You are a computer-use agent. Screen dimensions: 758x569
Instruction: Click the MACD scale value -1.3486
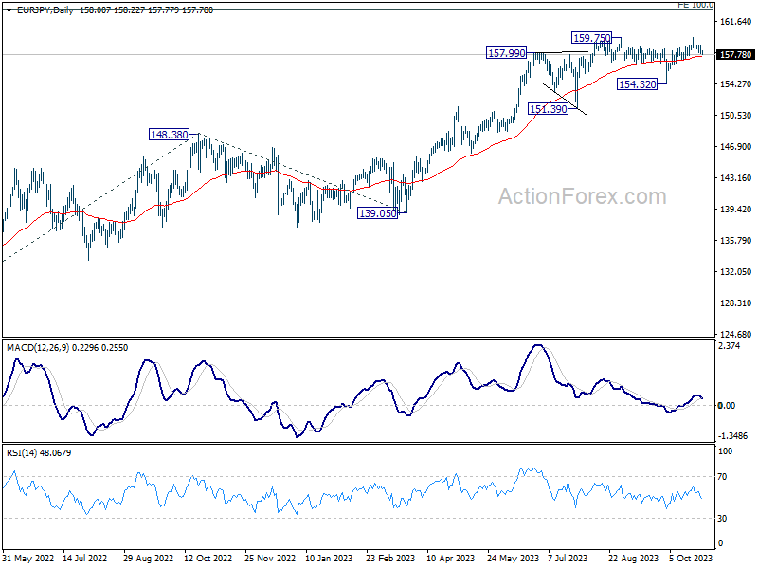732,436
